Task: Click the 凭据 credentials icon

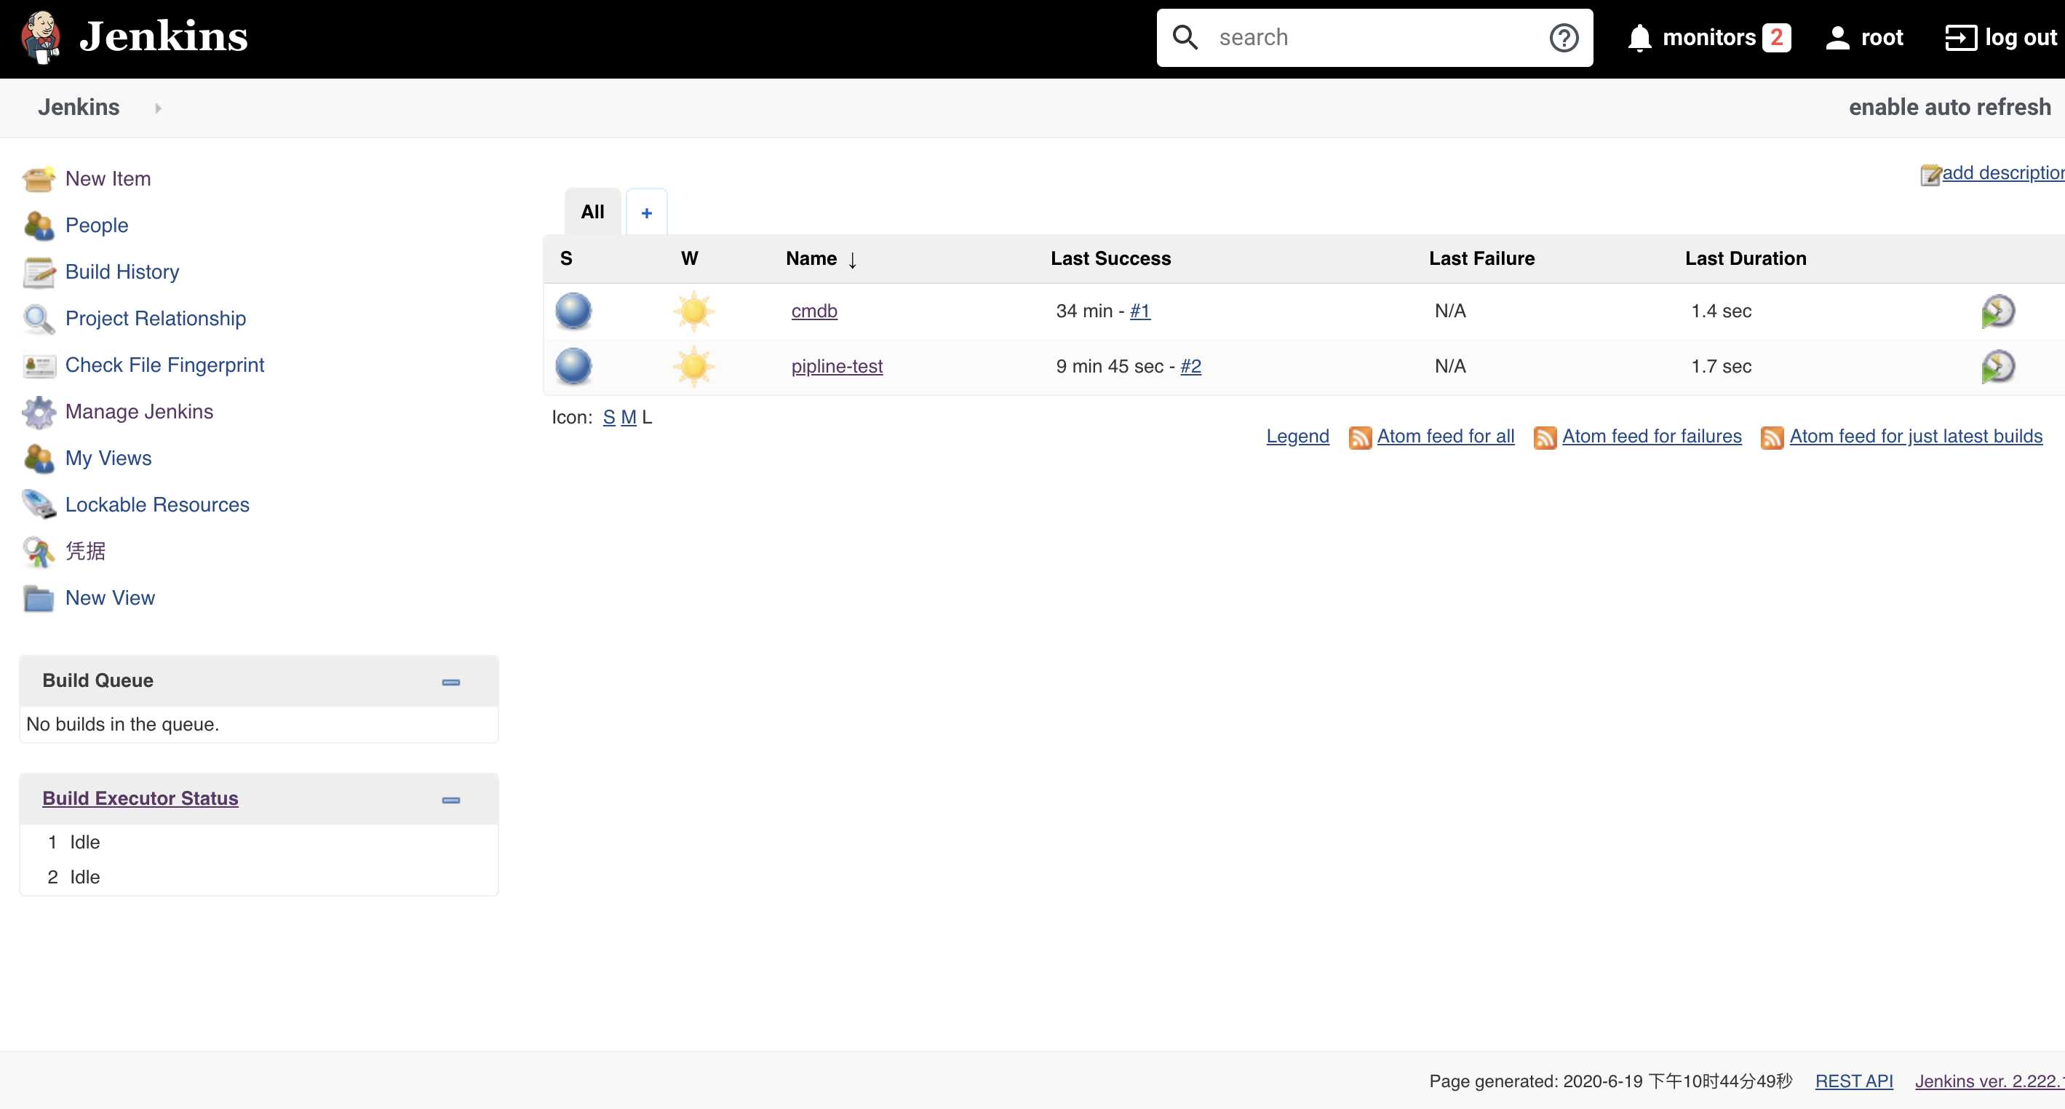Action: [x=39, y=550]
